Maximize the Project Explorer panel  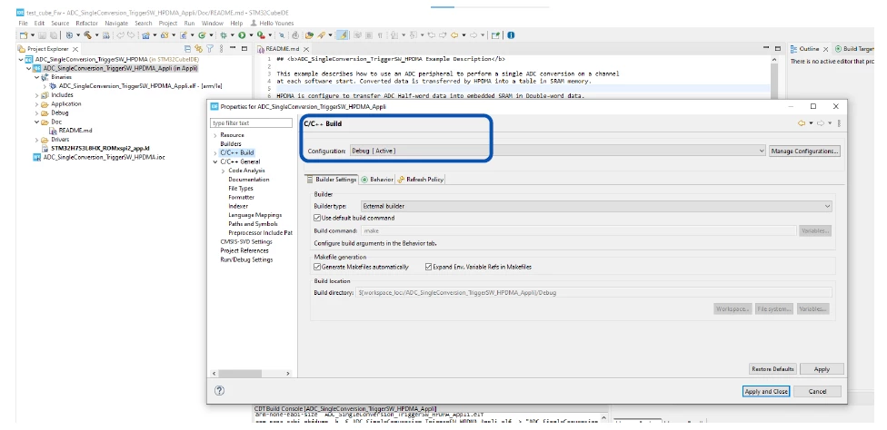point(244,48)
